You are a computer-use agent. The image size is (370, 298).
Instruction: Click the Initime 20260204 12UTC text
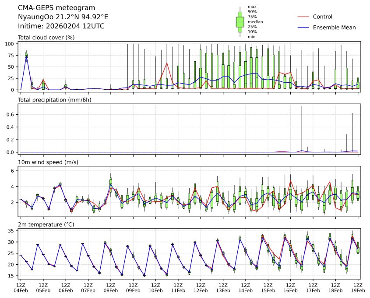point(61,26)
